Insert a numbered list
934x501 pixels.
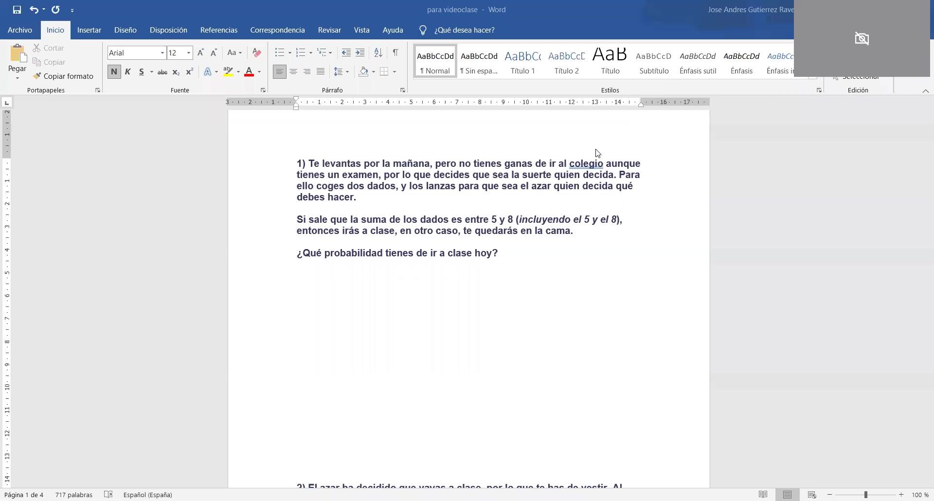click(301, 53)
